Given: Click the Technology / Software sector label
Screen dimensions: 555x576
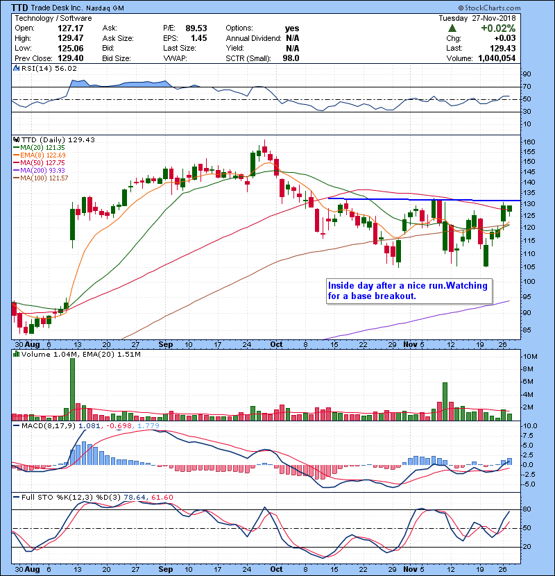Looking at the screenshot, I should [x=53, y=18].
